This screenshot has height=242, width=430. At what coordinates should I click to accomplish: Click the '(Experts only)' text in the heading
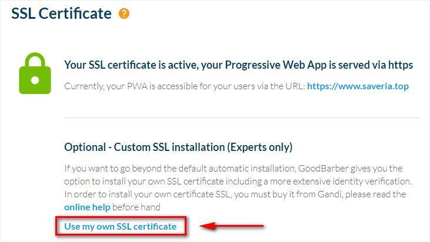(x=259, y=147)
